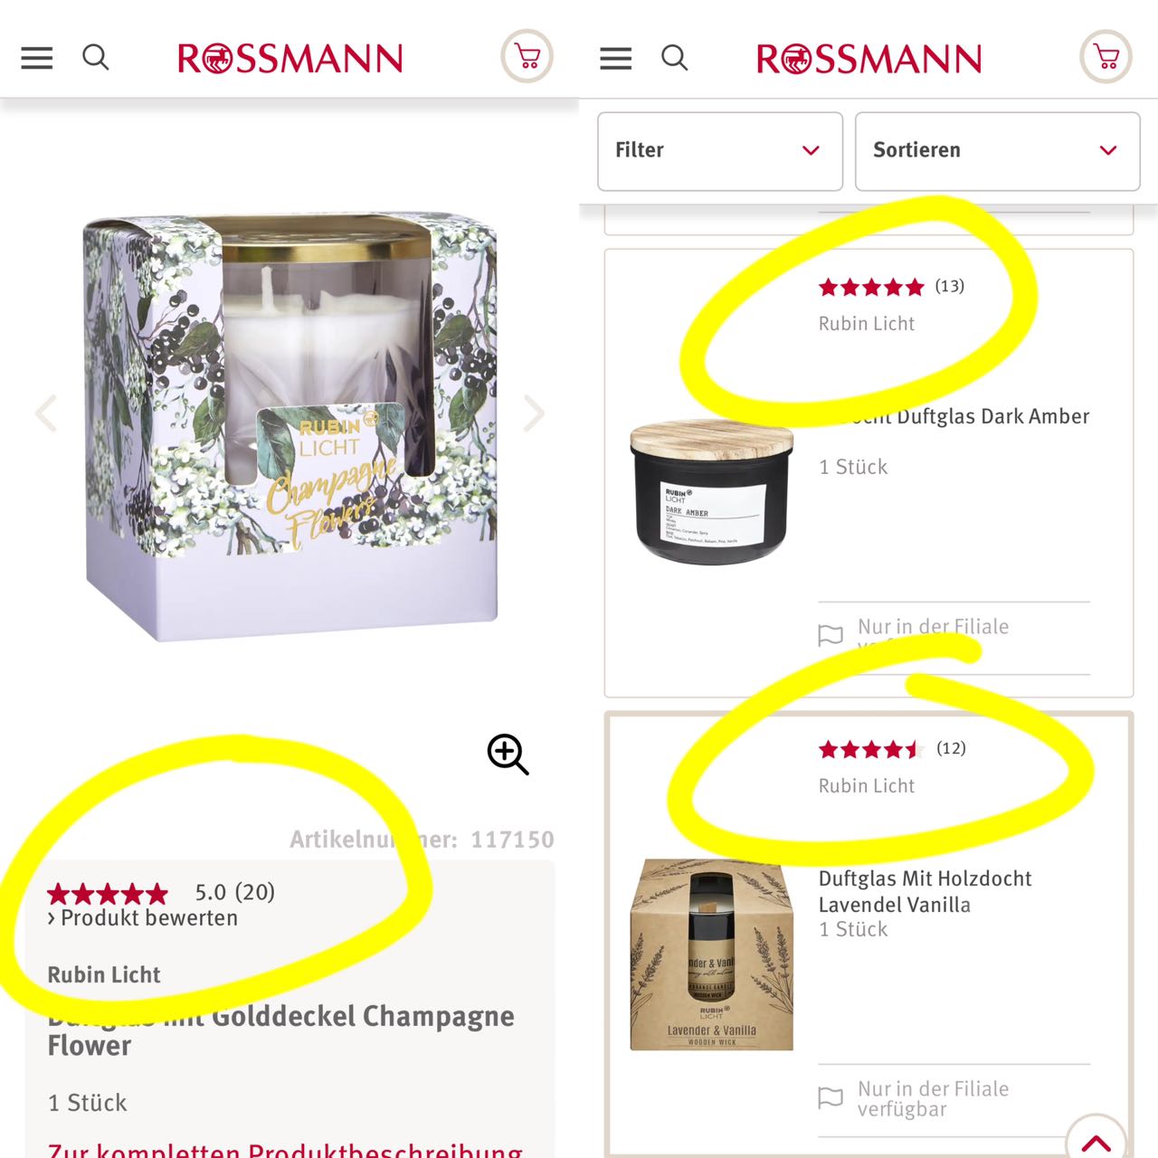
Task: Open the shopping cart on the left screen
Action: pos(527,57)
